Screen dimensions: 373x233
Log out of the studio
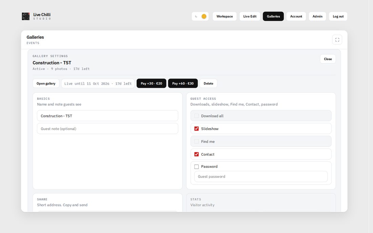(x=338, y=16)
